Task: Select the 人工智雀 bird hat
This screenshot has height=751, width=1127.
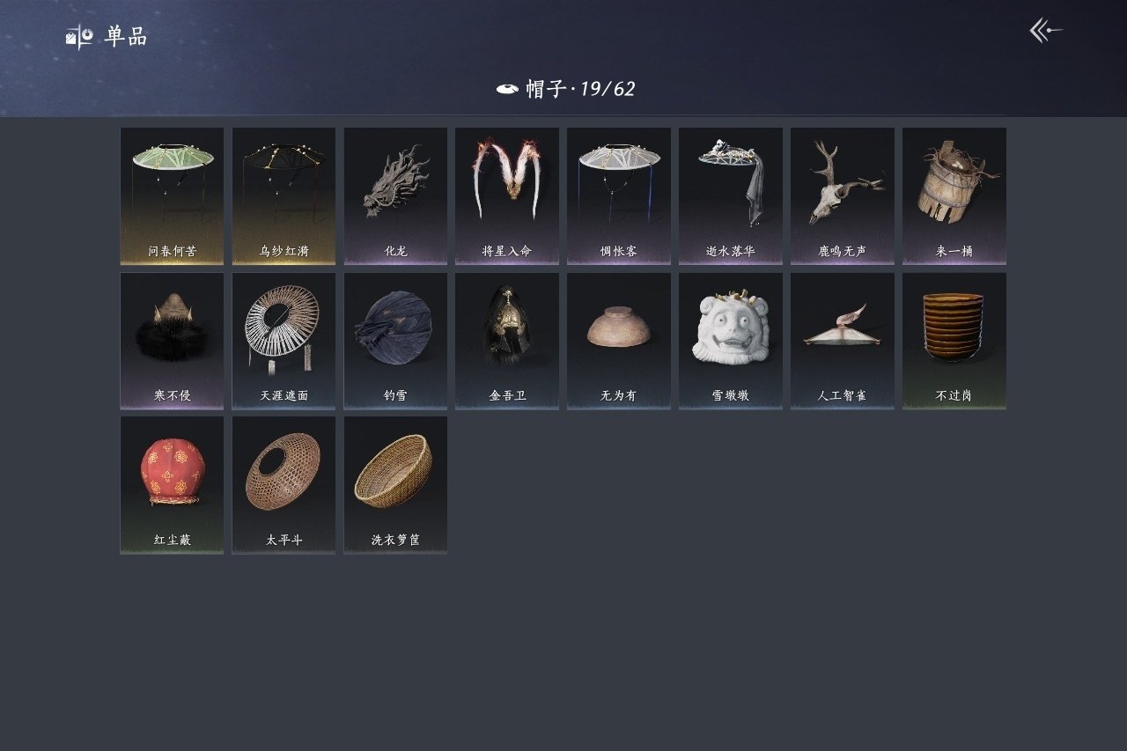Action: (843, 341)
